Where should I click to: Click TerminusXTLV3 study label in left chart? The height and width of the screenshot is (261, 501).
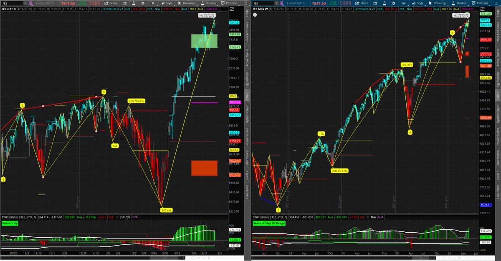point(113,9)
